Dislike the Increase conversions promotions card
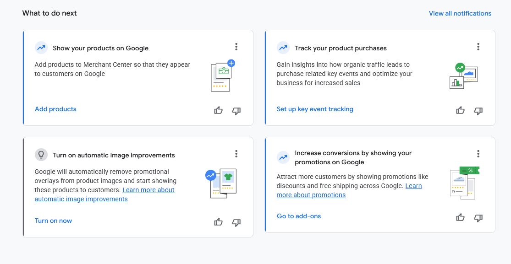 (x=478, y=218)
